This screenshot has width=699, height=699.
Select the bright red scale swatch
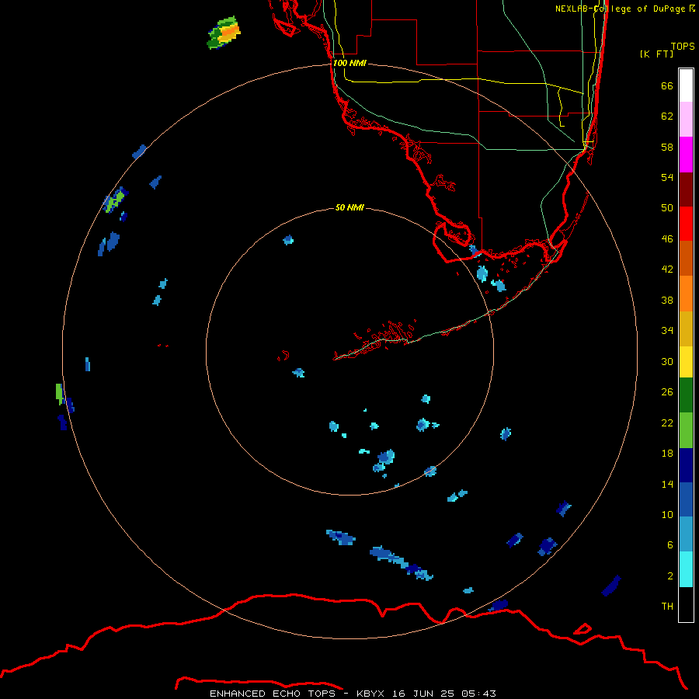tap(686, 224)
